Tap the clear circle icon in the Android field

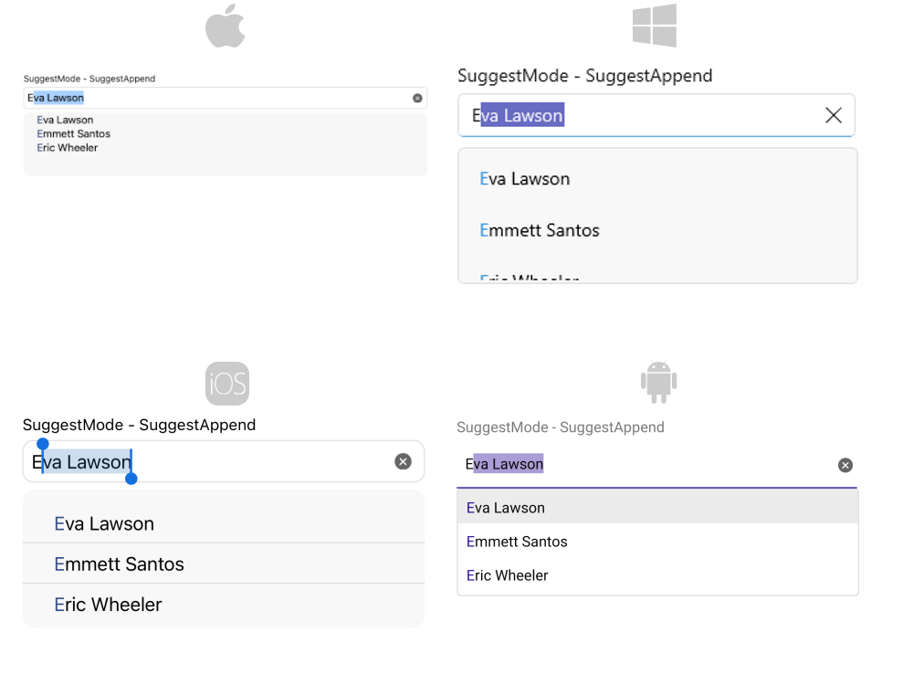coord(845,464)
